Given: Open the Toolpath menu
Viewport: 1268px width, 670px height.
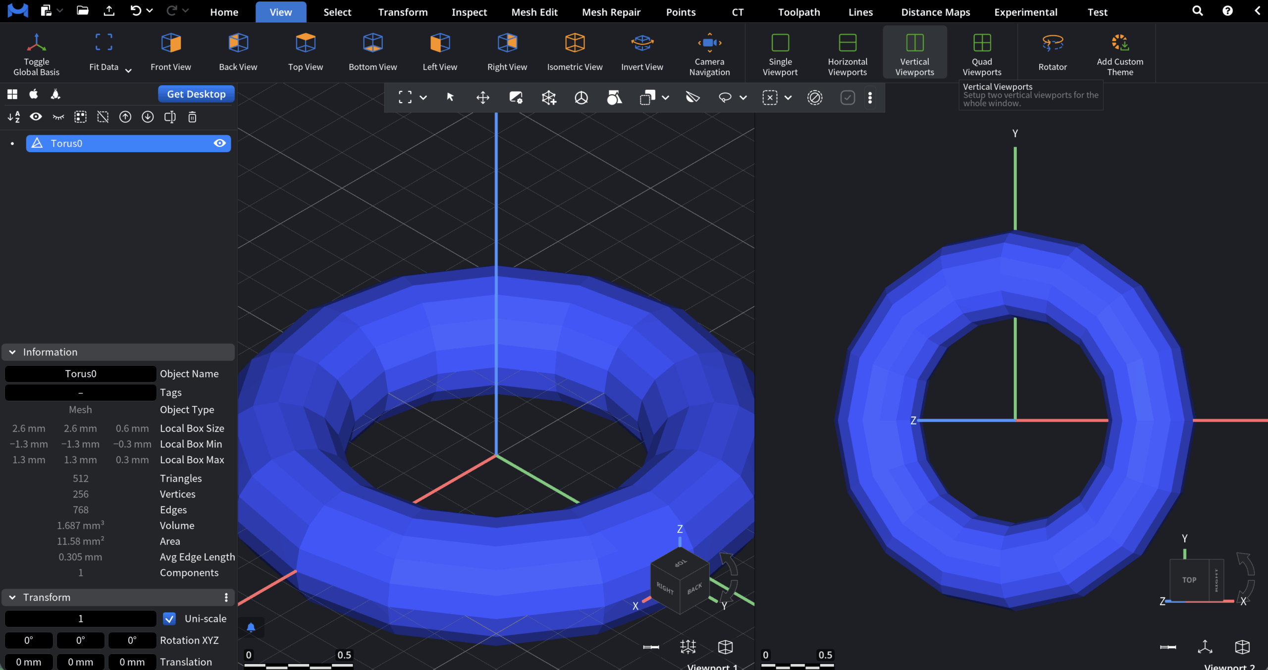Looking at the screenshot, I should point(798,12).
